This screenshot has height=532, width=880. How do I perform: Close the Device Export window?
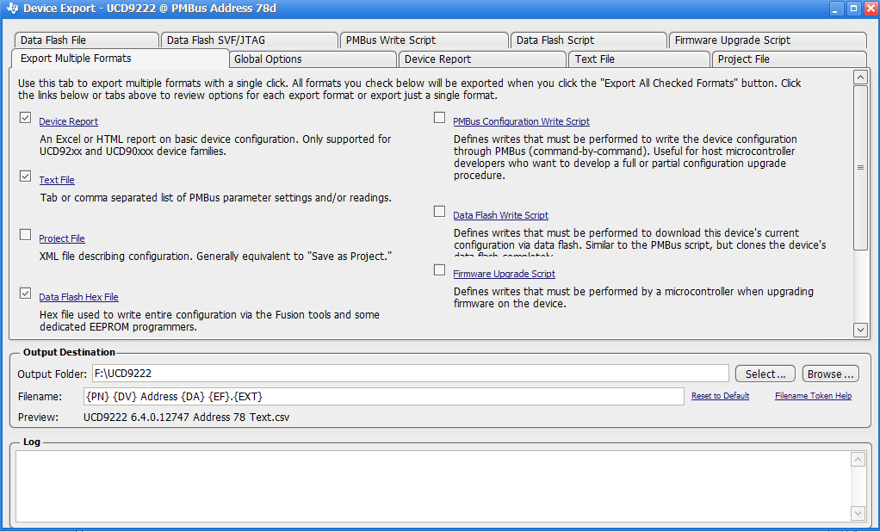click(x=871, y=9)
